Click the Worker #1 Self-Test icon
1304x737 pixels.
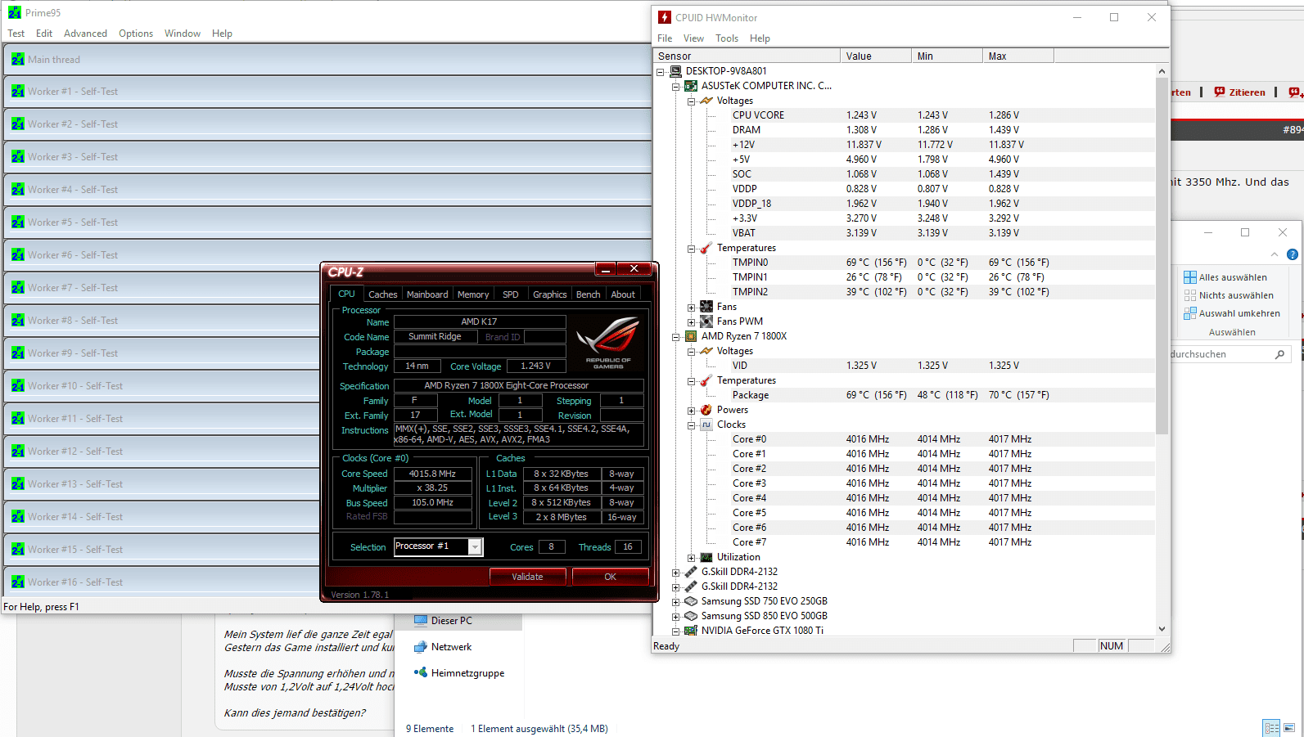[x=18, y=91]
